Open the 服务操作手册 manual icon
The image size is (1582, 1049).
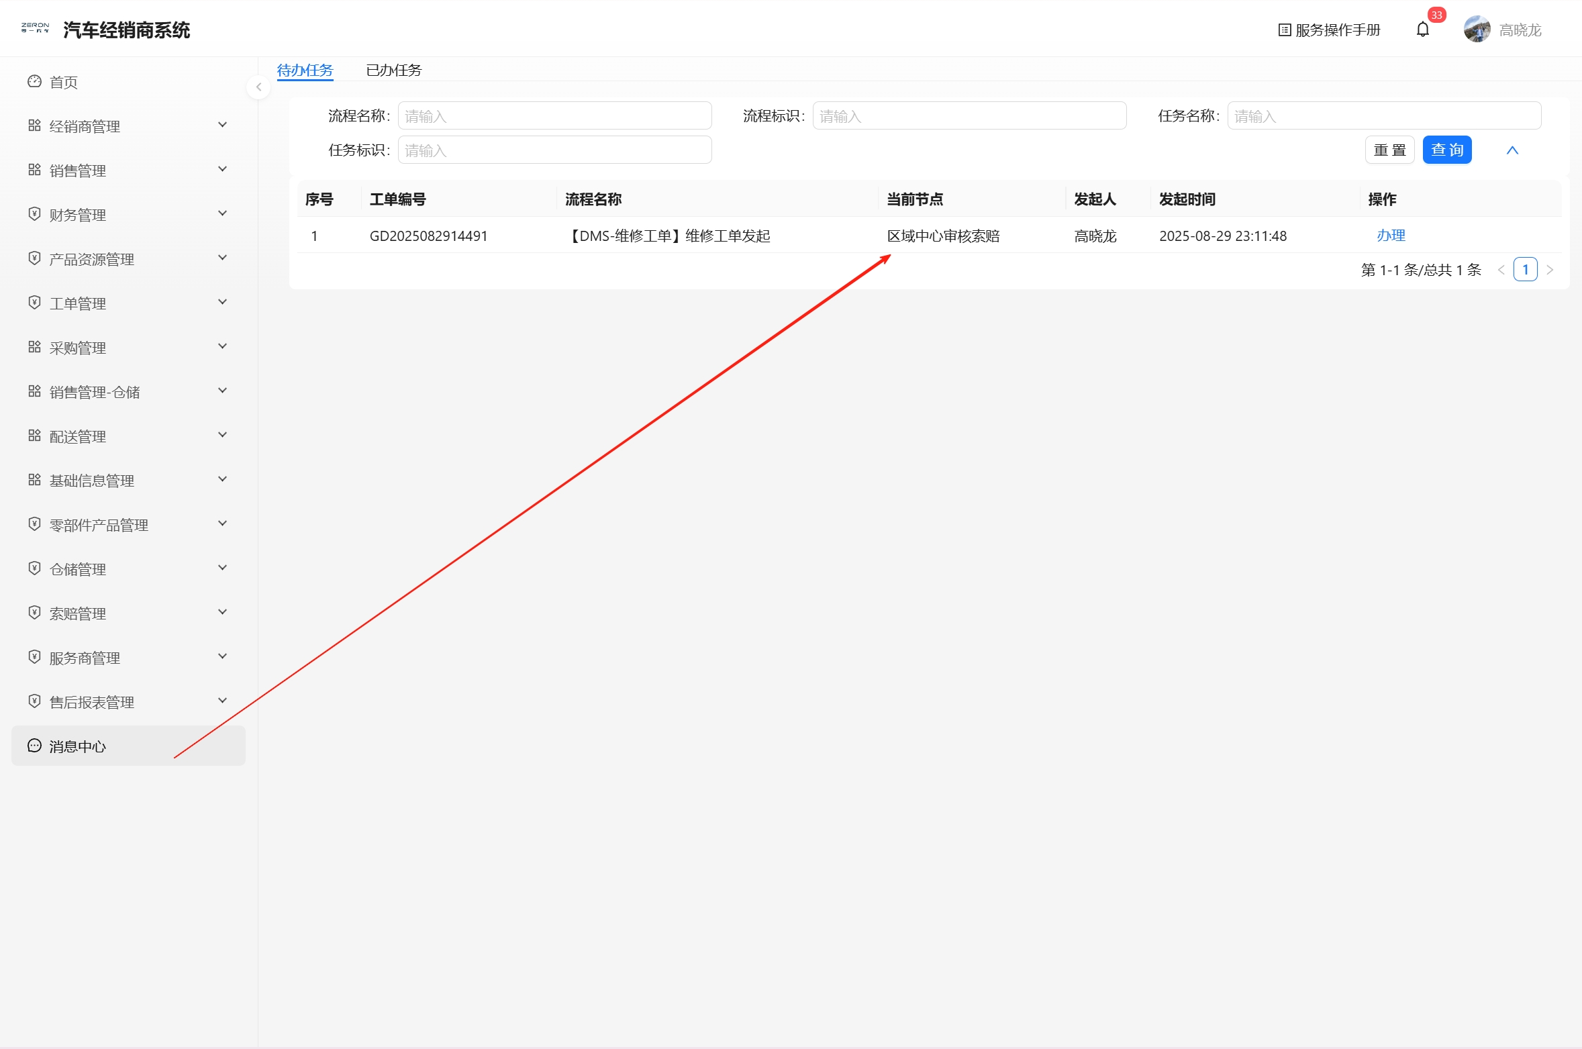pyautogui.click(x=1285, y=30)
